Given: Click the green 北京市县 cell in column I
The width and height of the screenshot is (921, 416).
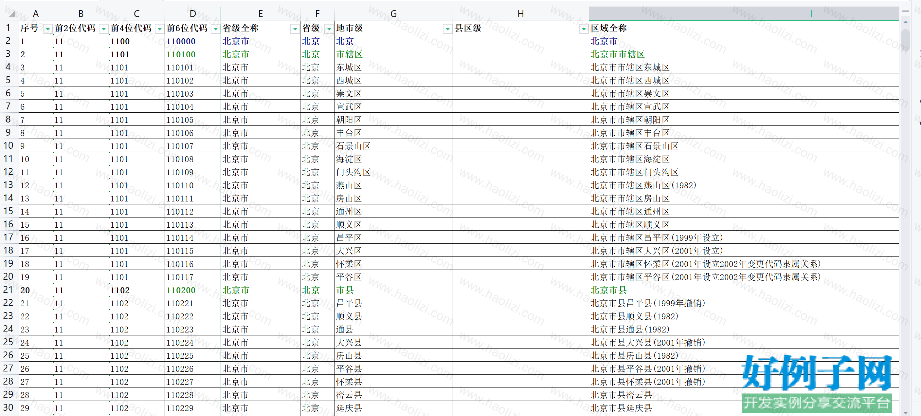Looking at the screenshot, I should 744,290.
